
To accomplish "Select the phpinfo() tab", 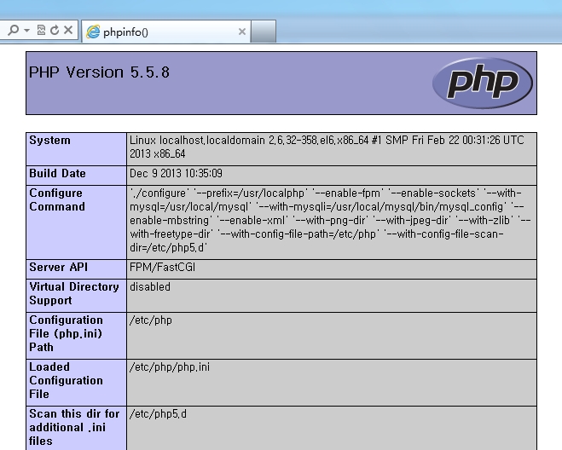I will [166, 32].
